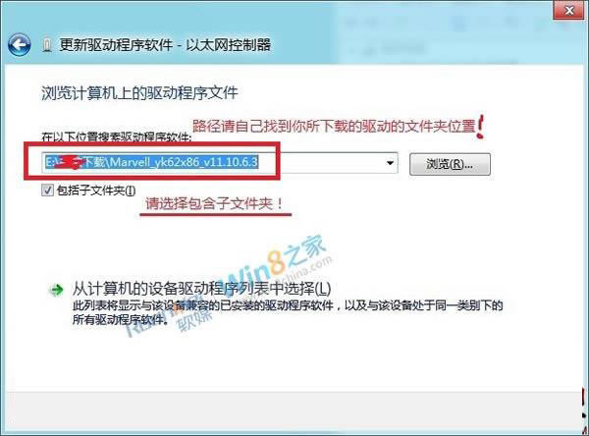Go back with the blue arrow button
This screenshot has height=436, width=589.
click(20, 45)
